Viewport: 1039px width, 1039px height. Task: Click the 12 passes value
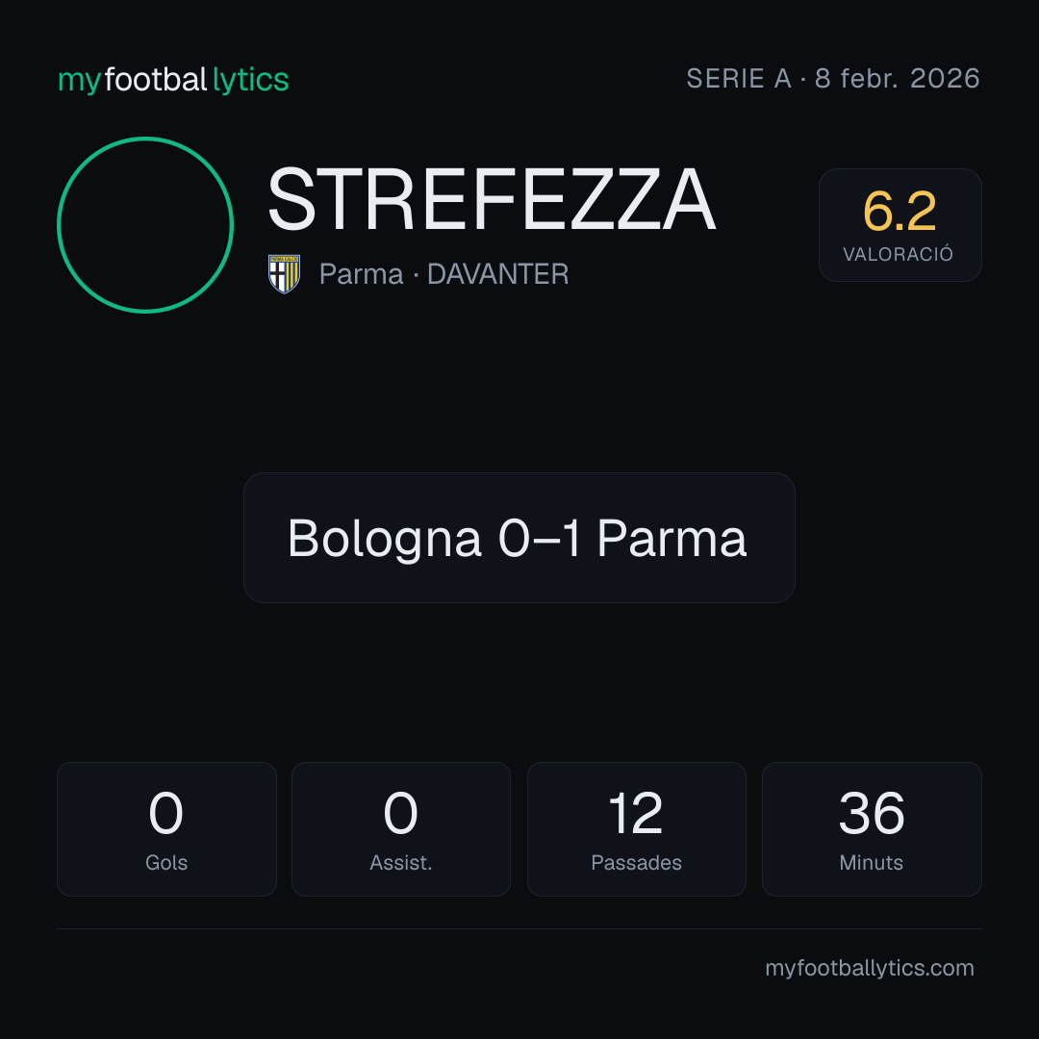(636, 813)
